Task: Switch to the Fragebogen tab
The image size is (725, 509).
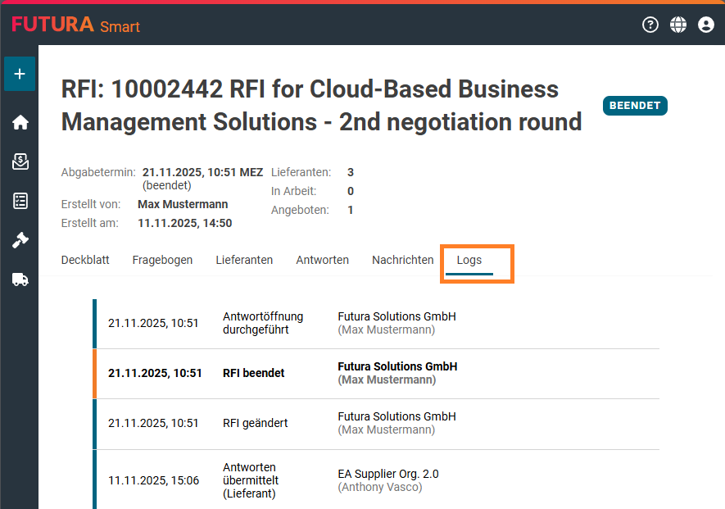Action: pos(162,260)
